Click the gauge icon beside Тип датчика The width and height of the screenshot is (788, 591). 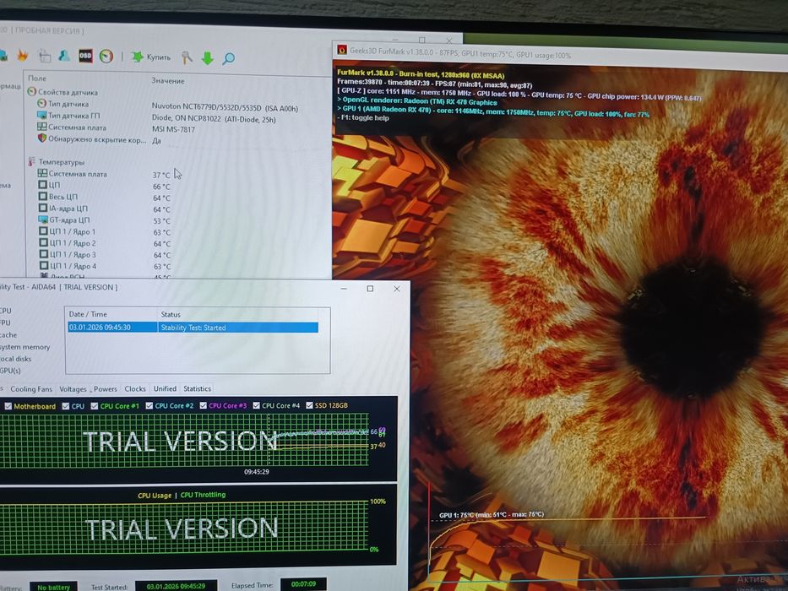point(42,103)
